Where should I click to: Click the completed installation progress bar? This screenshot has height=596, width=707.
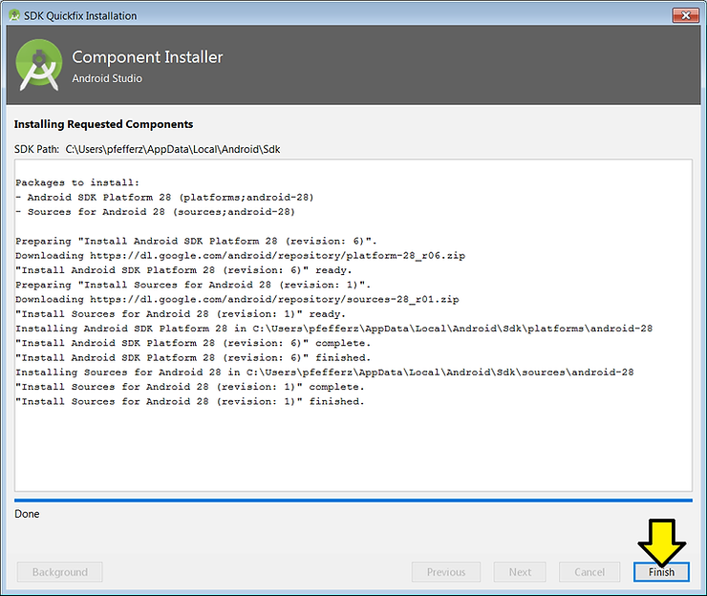353,500
